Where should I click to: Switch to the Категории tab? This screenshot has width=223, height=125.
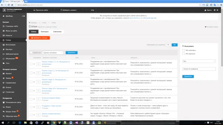click(x=45, y=32)
